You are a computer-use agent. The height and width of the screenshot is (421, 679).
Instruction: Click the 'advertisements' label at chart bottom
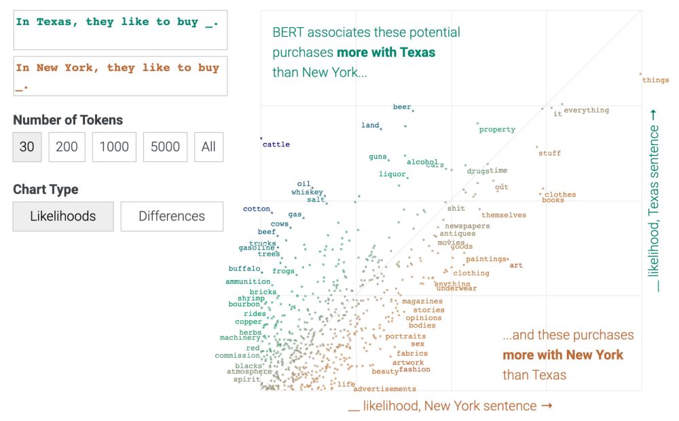384,389
